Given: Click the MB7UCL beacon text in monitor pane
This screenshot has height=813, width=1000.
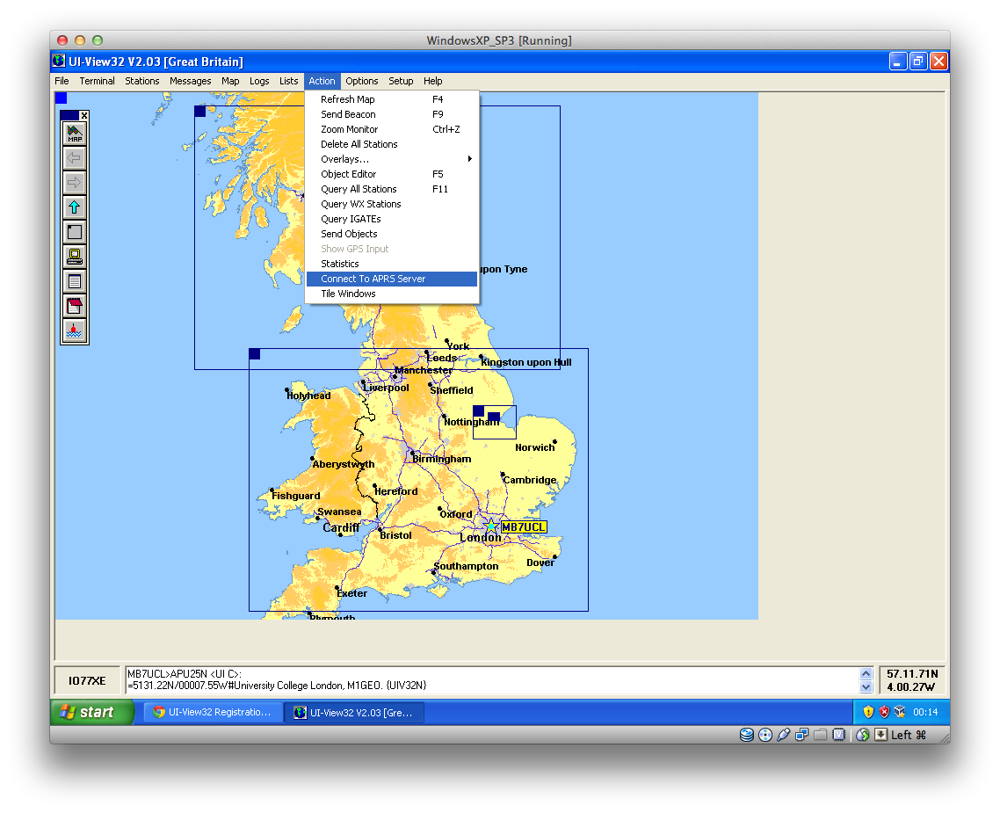Looking at the screenshot, I should (x=277, y=679).
